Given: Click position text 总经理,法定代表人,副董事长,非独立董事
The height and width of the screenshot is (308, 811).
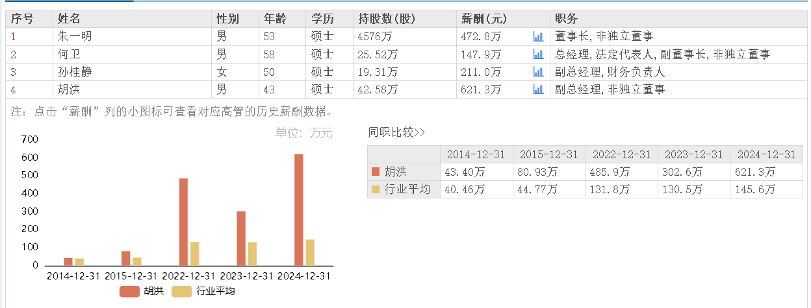Looking at the screenshot, I should (x=662, y=54).
